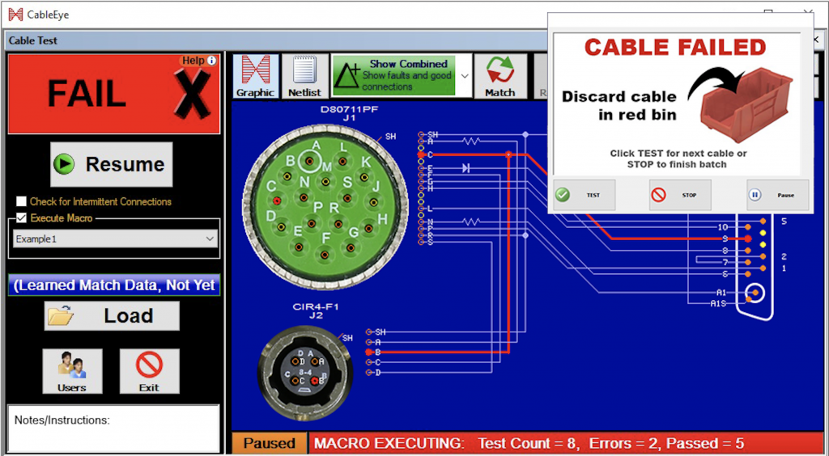Click the Cable Test window title

coord(32,40)
